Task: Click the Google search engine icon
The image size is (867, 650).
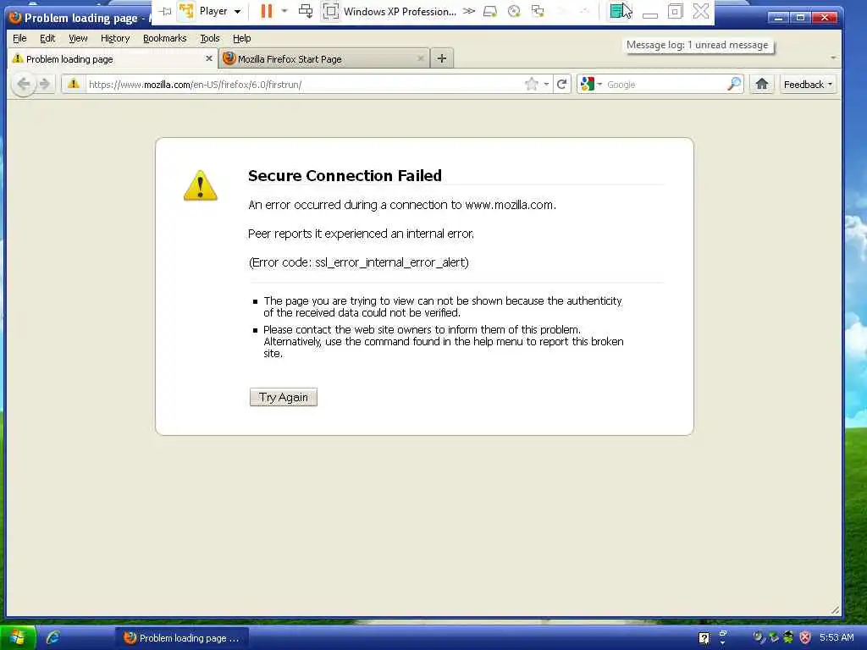Action: point(588,84)
